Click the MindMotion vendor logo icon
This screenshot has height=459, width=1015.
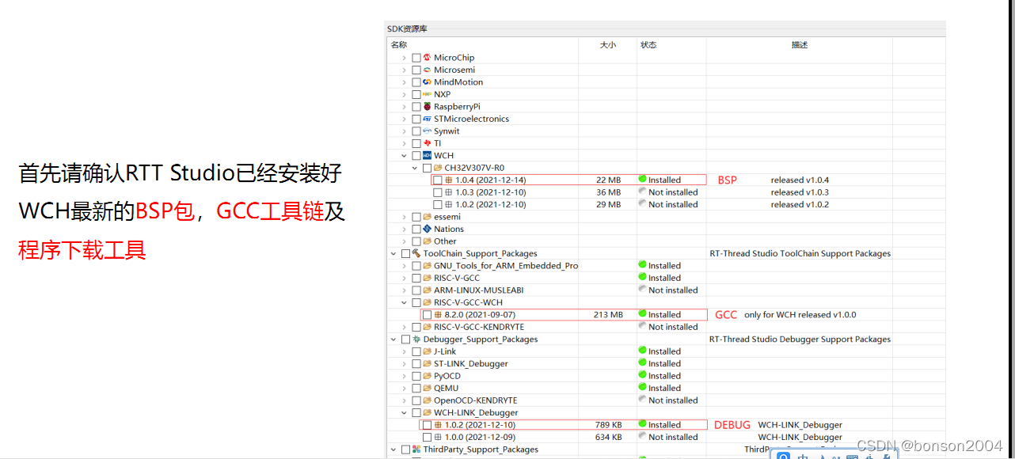point(427,82)
